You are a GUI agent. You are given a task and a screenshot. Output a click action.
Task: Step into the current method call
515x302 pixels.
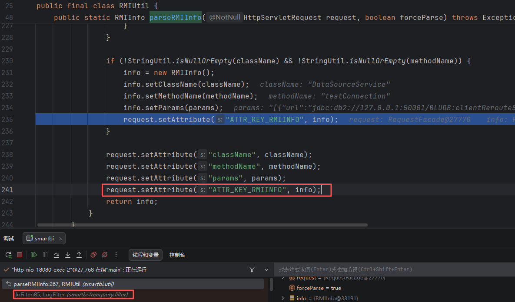pos(68,255)
